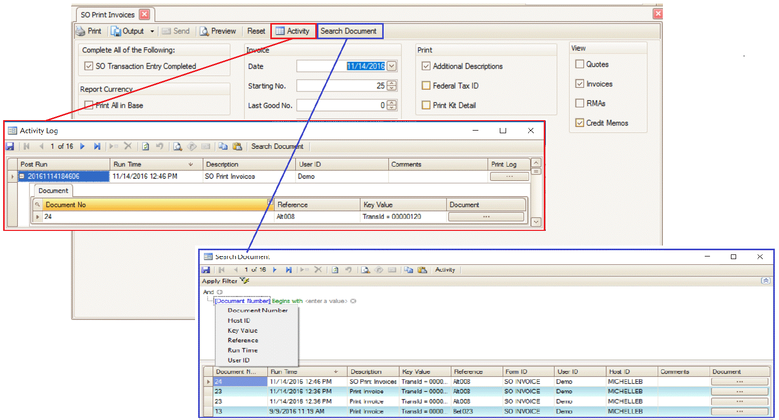Open the Invoice Date dropdown calendar
The width and height of the screenshot is (779, 420).
(x=392, y=66)
